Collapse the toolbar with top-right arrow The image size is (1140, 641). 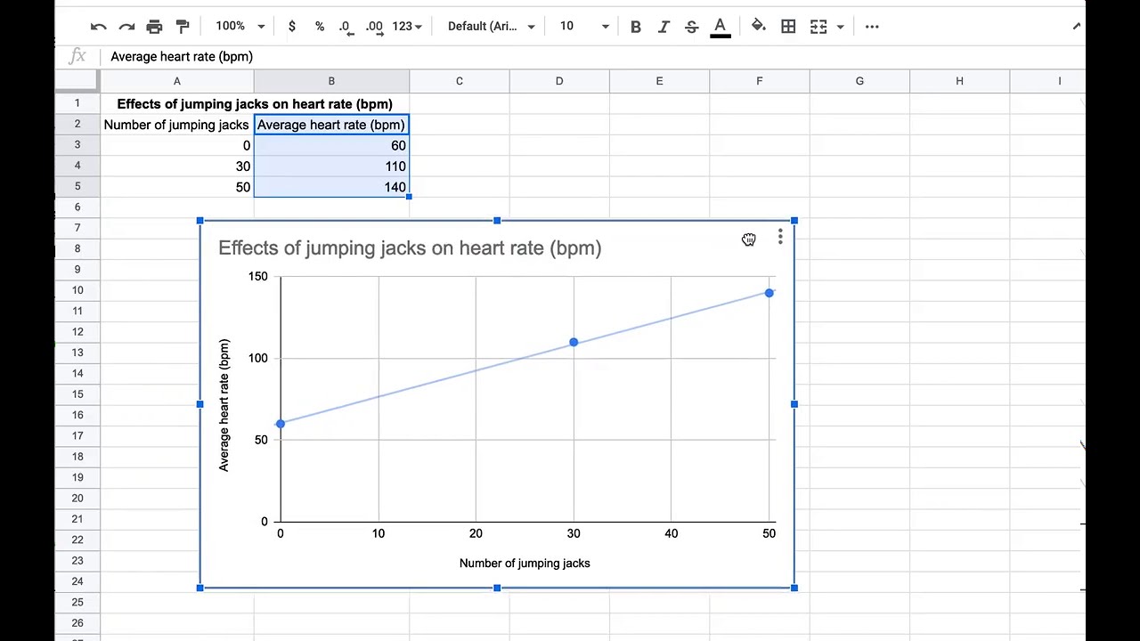click(x=1076, y=27)
